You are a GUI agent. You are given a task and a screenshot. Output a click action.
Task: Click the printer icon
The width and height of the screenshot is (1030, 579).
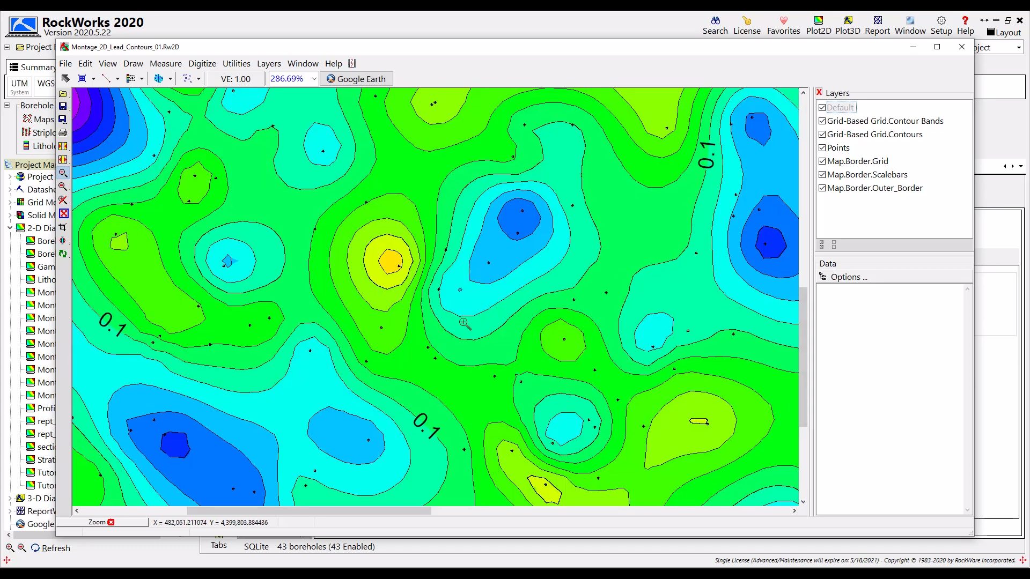tap(63, 132)
